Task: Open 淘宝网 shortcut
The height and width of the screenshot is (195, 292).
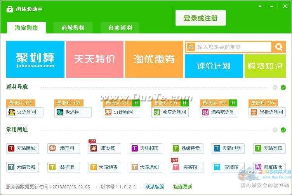Action: [64, 148]
